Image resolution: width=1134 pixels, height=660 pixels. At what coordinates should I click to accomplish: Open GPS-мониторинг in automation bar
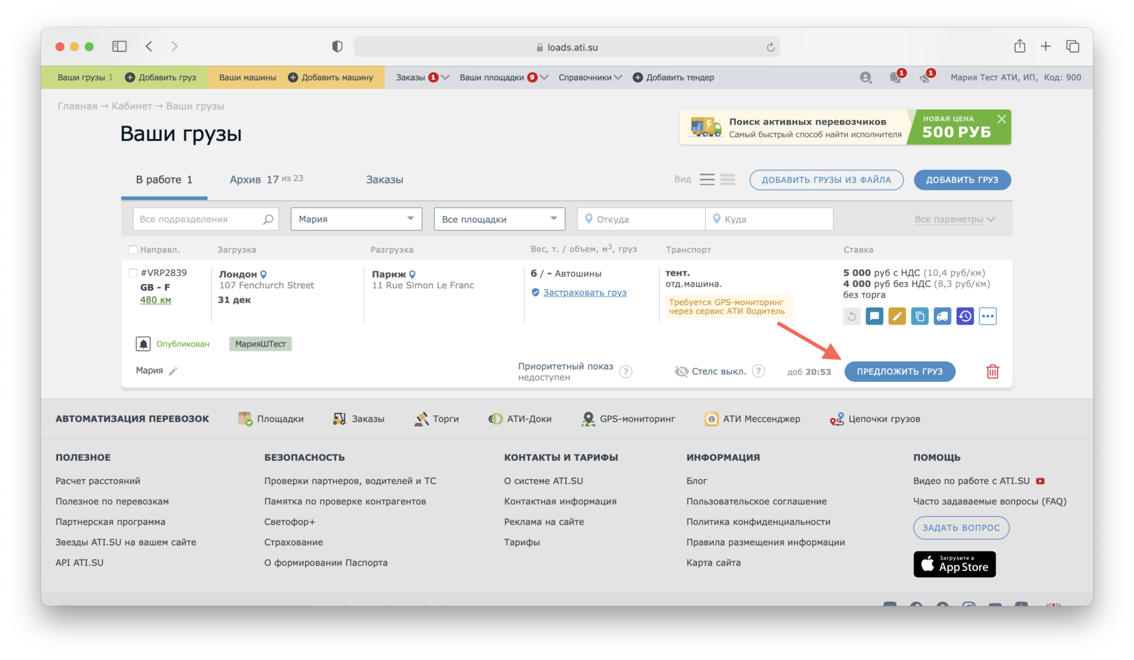(628, 419)
